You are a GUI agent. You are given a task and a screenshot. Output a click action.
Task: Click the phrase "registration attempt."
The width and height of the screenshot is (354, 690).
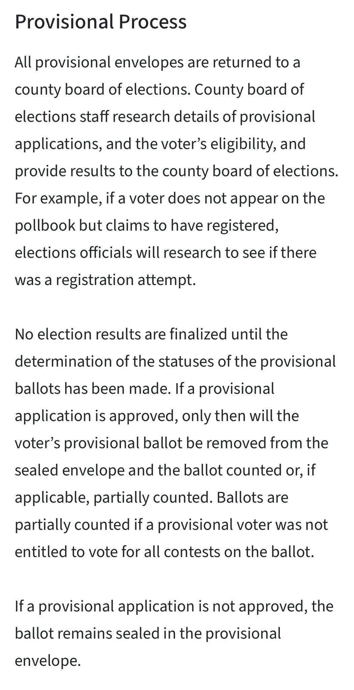[126, 280]
